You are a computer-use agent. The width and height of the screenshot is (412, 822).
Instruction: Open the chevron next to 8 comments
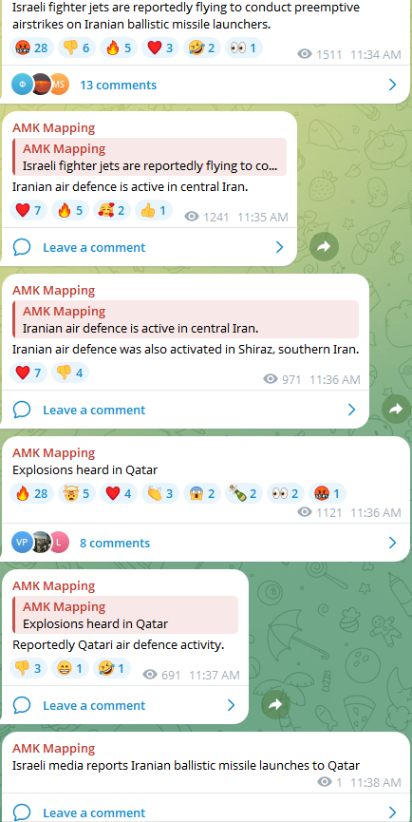coord(393,543)
